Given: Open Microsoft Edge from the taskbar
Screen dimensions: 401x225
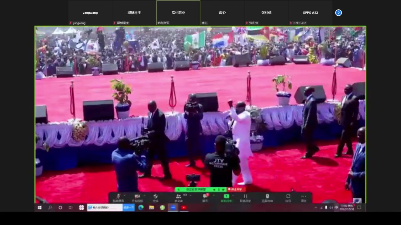Looking at the screenshot, I should (x=141, y=207).
